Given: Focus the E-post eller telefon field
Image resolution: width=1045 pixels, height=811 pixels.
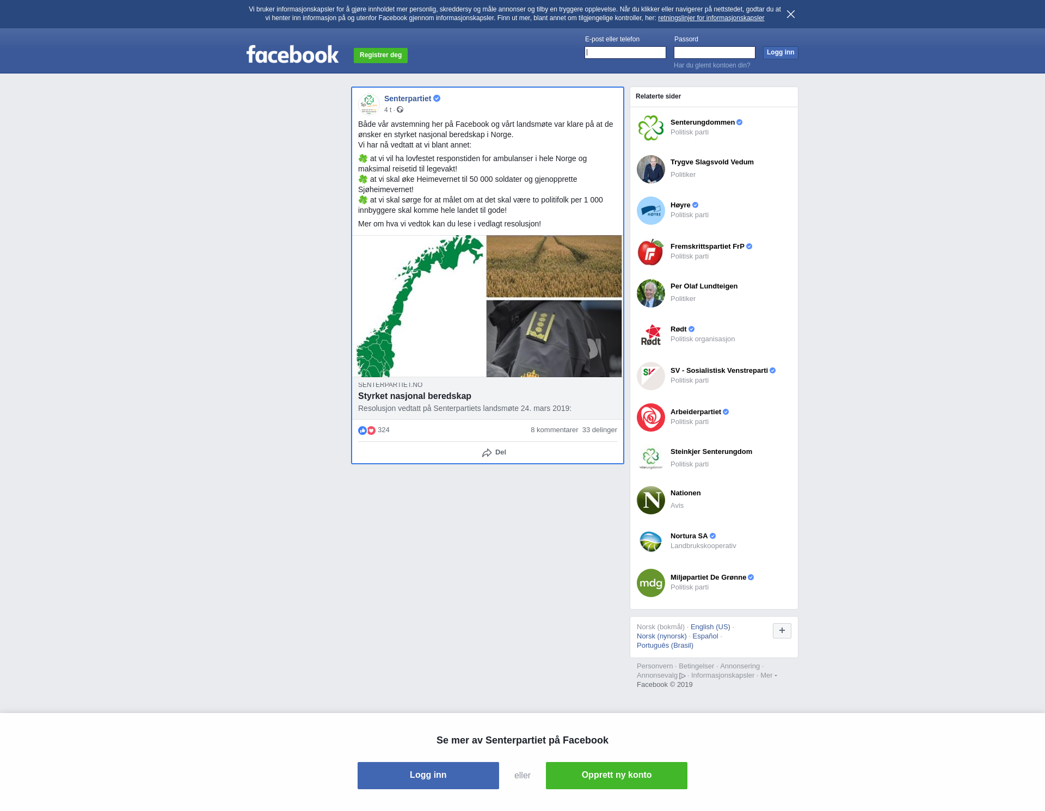Looking at the screenshot, I should [625, 53].
